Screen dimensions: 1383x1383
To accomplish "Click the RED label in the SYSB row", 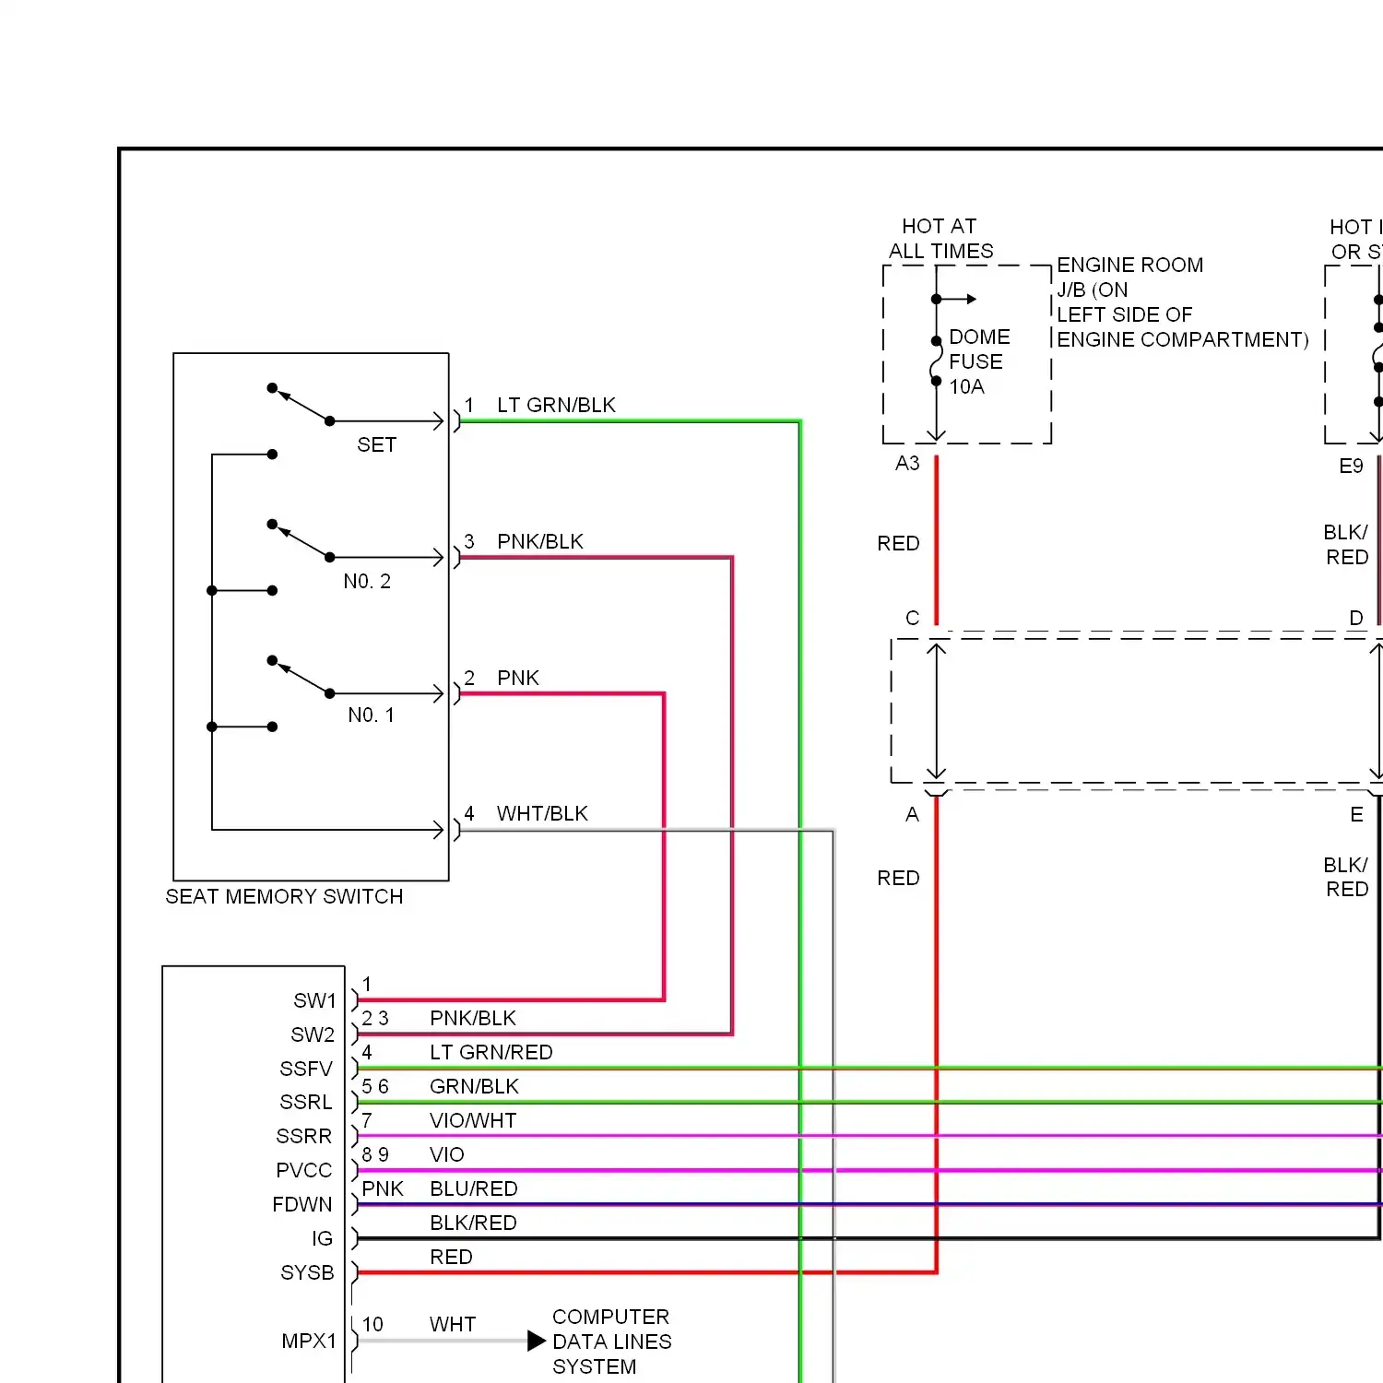I will pos(451,1257).
